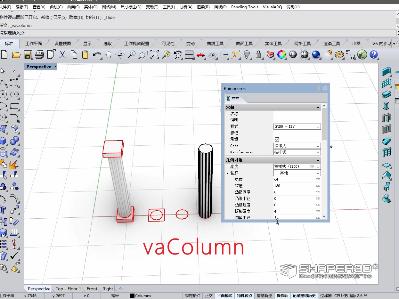Uncheck the 承重 checkbox
The image size is (399, 299).
click(277, 139)
